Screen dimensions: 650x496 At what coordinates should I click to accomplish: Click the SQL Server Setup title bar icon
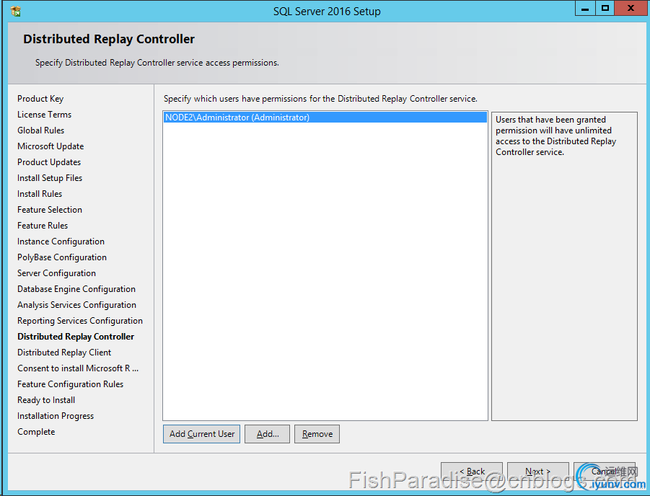[16, 12]
